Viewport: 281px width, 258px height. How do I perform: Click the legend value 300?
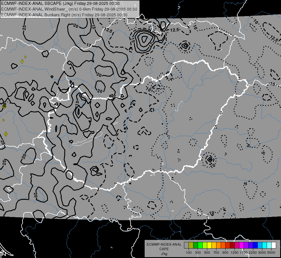[198, 253]
